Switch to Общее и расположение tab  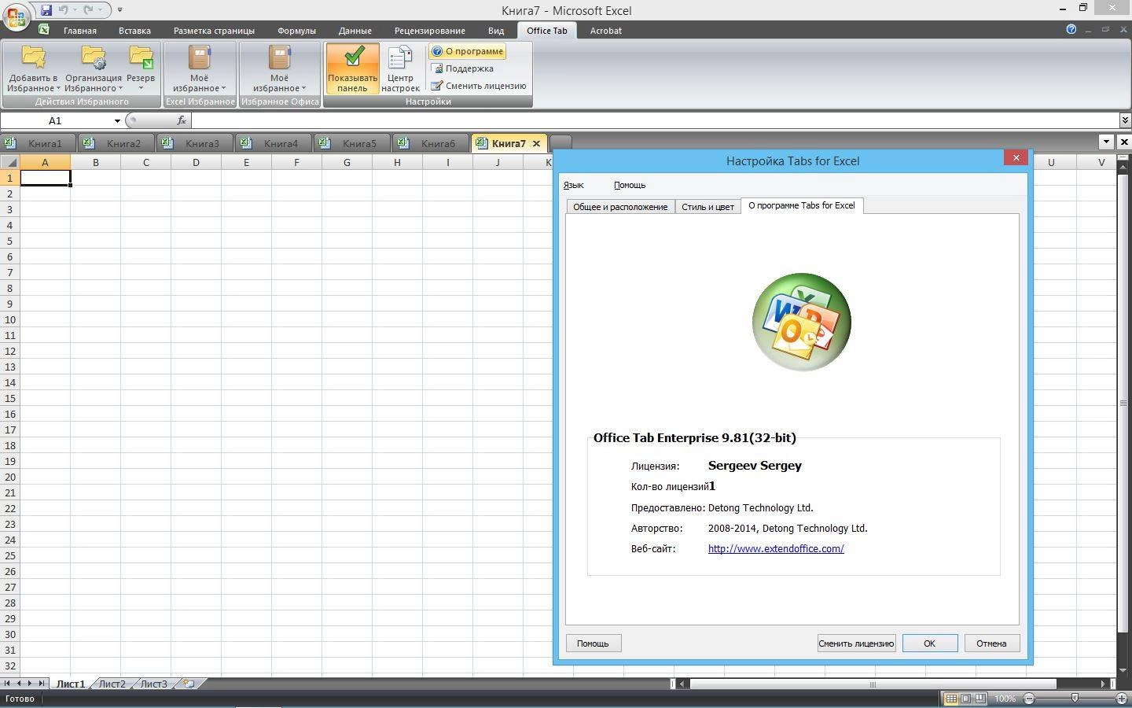point(620,207)
